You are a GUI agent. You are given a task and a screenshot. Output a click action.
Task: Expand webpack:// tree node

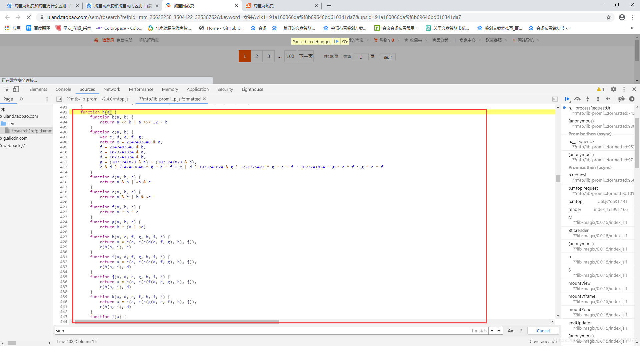(x=1, y=145)
